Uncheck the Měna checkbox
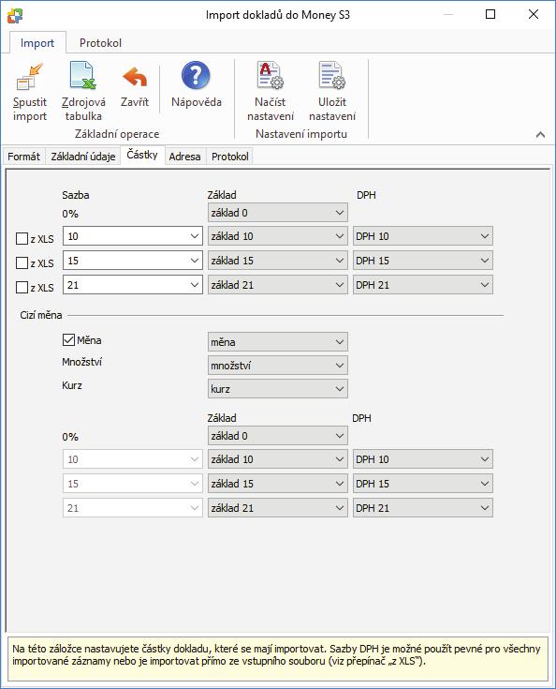 tap(68, 340)
